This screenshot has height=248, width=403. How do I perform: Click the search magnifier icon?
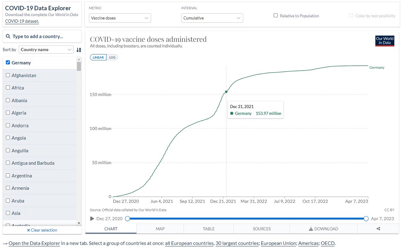click(8, 36)
